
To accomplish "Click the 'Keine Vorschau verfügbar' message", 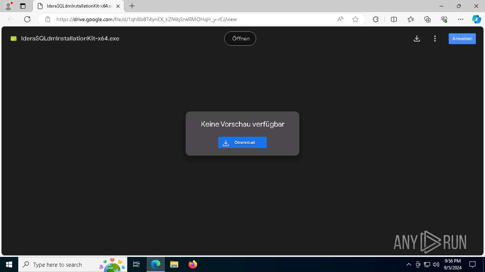I will tap(242, 124).
